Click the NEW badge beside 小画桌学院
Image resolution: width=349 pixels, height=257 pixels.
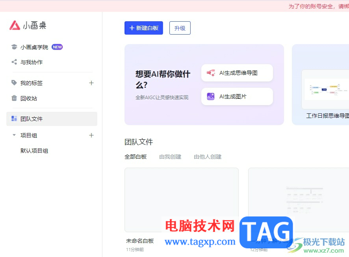[x=57, y=47]
